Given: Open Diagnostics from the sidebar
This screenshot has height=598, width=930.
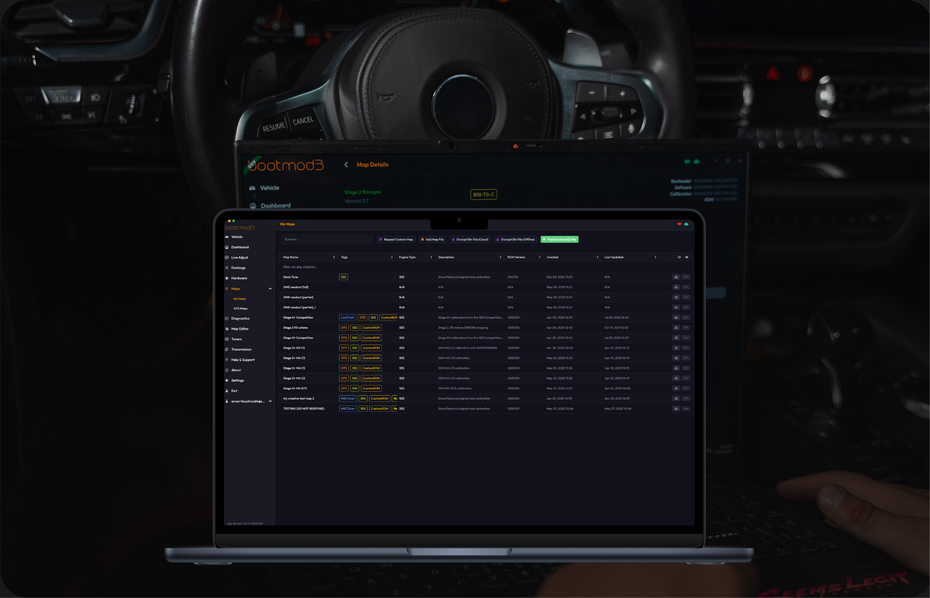Looking at the screenshot, I should (240, 318).
